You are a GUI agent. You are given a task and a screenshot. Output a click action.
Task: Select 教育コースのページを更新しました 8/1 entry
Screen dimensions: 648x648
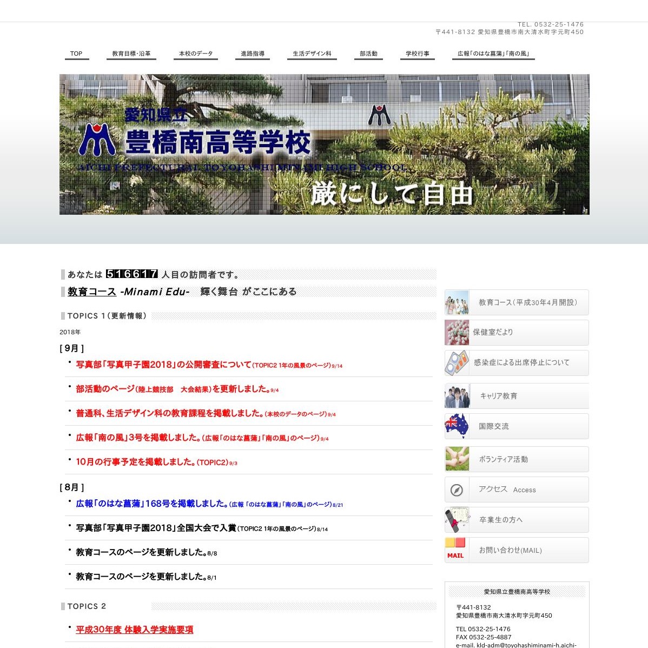pos(146,577)
